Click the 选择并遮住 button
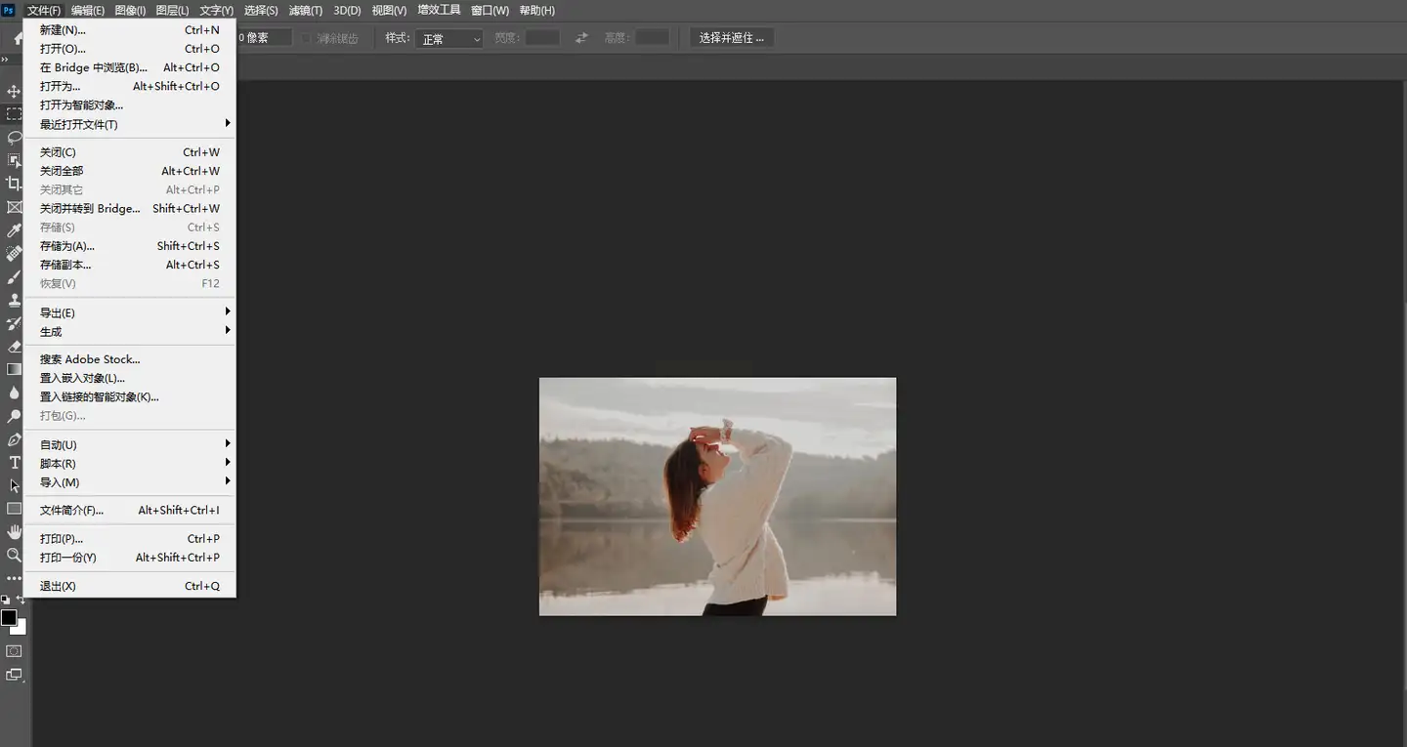 (732, 38)
